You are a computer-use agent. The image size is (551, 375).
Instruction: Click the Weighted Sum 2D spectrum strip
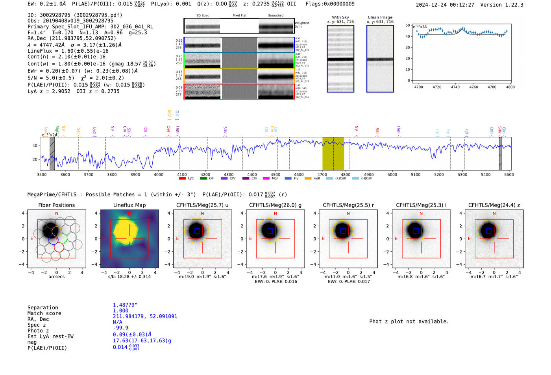coord(239,26)
